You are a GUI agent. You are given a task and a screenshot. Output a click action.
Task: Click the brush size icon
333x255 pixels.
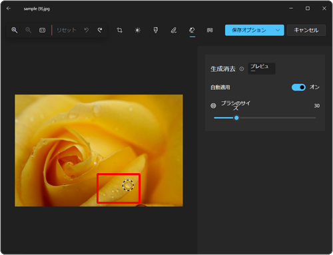[213, 106]
